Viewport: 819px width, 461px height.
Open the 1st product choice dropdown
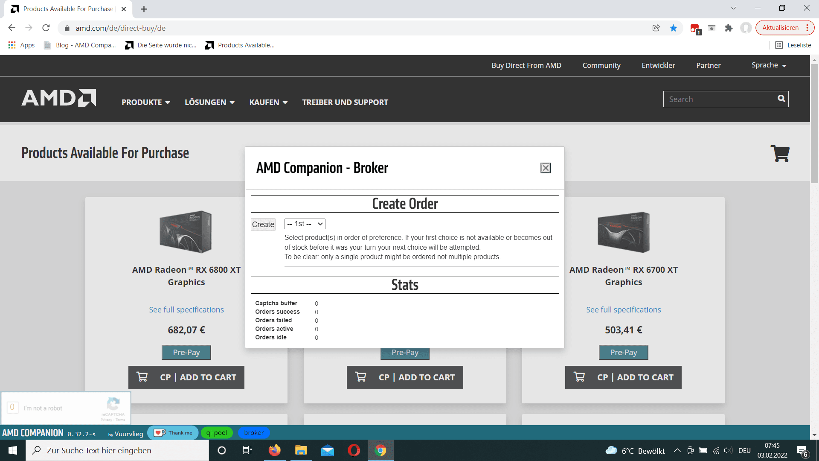(305, 224)
